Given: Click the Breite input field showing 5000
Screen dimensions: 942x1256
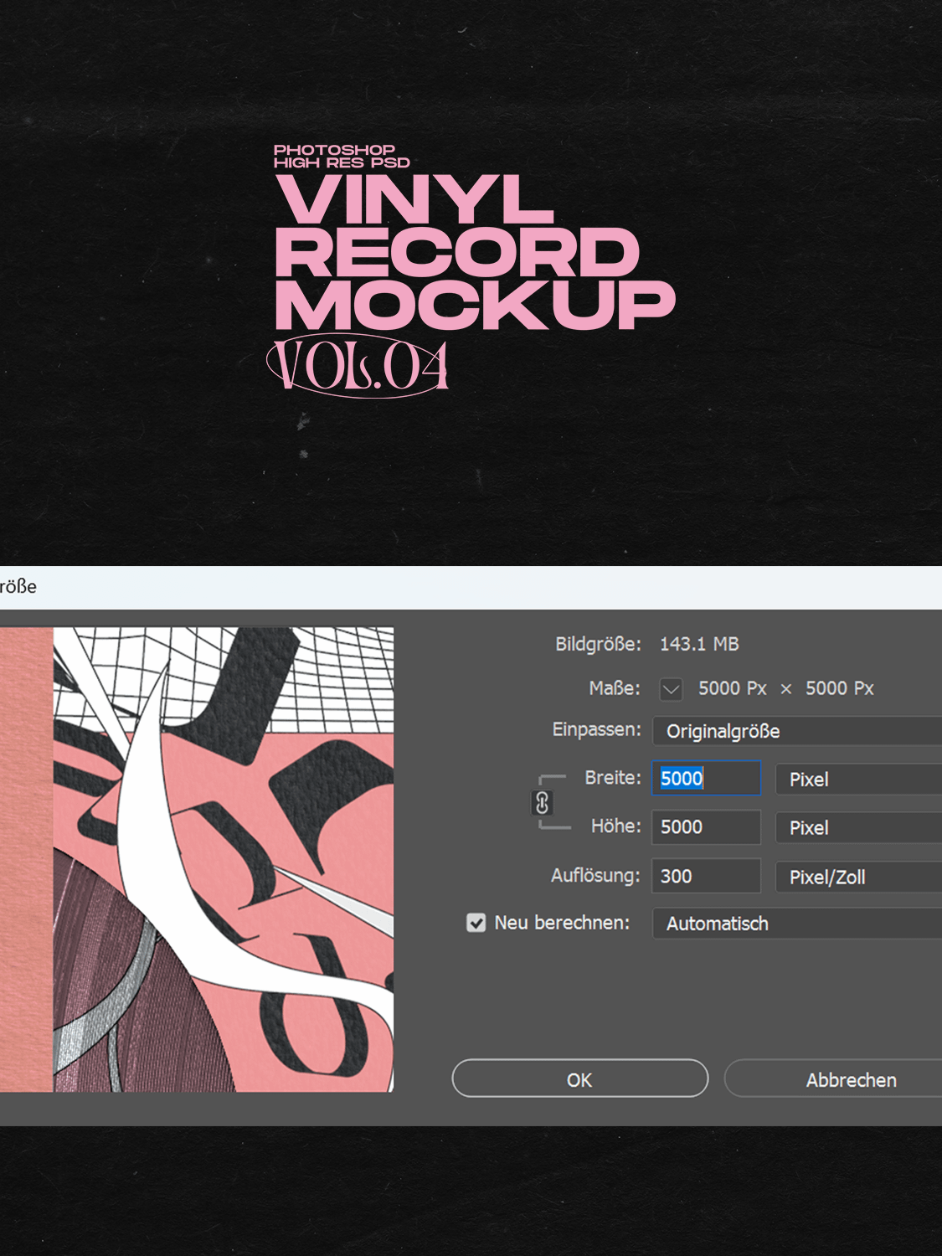Looking at the screenshot, I should pos(707,778).
